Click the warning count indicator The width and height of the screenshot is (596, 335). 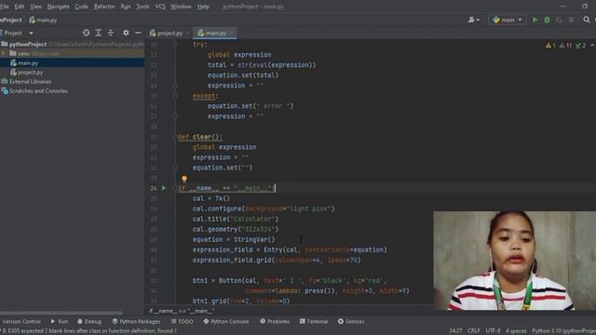550,46
